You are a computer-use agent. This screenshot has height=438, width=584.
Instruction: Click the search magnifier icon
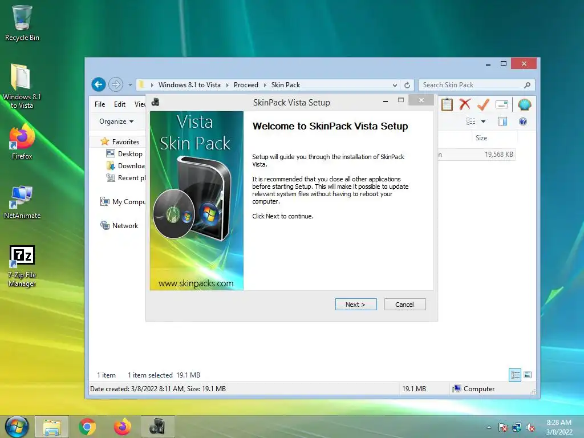(x=527, y=85)
